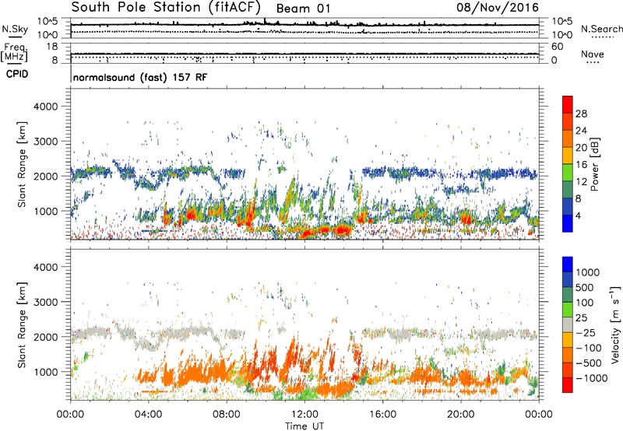623x431 pixels.
Task: Pick the yellow 16–20 dB power swatch
Action: pos(568,156)
